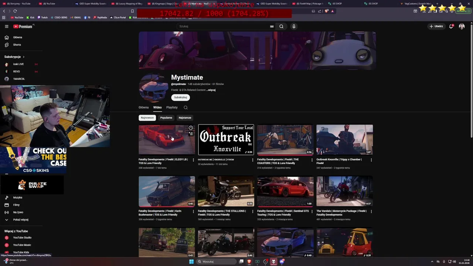Start voice search with microphone icon
Image resolution: width=473 pixels, height=266 pixels.
click(294, 26)
